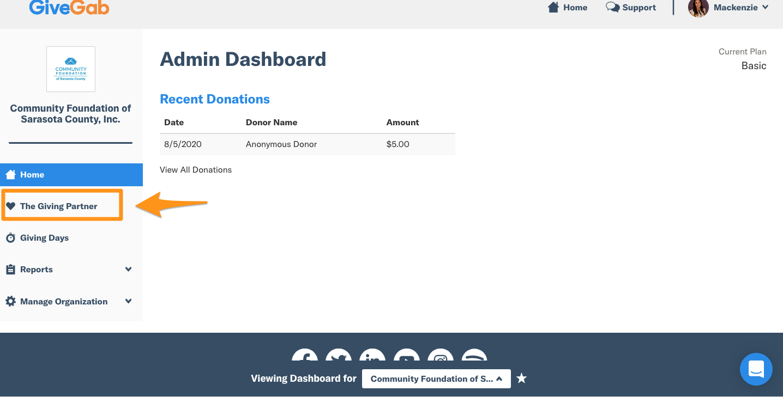Image resolution: width=783 pixels, height=397 pixels.
Task: Click the View All Donations link
Action: (196, 170)
